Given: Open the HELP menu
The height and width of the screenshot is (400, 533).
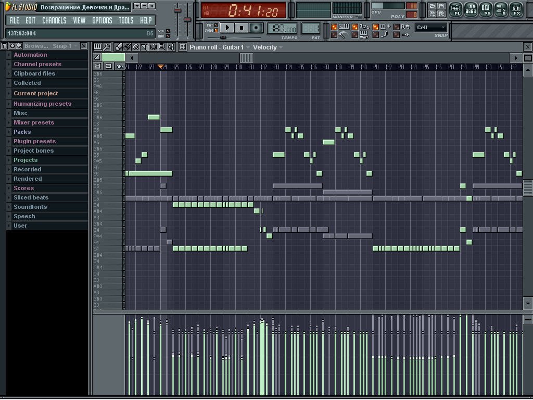Looking at the screenshot, I should point(146,20).
